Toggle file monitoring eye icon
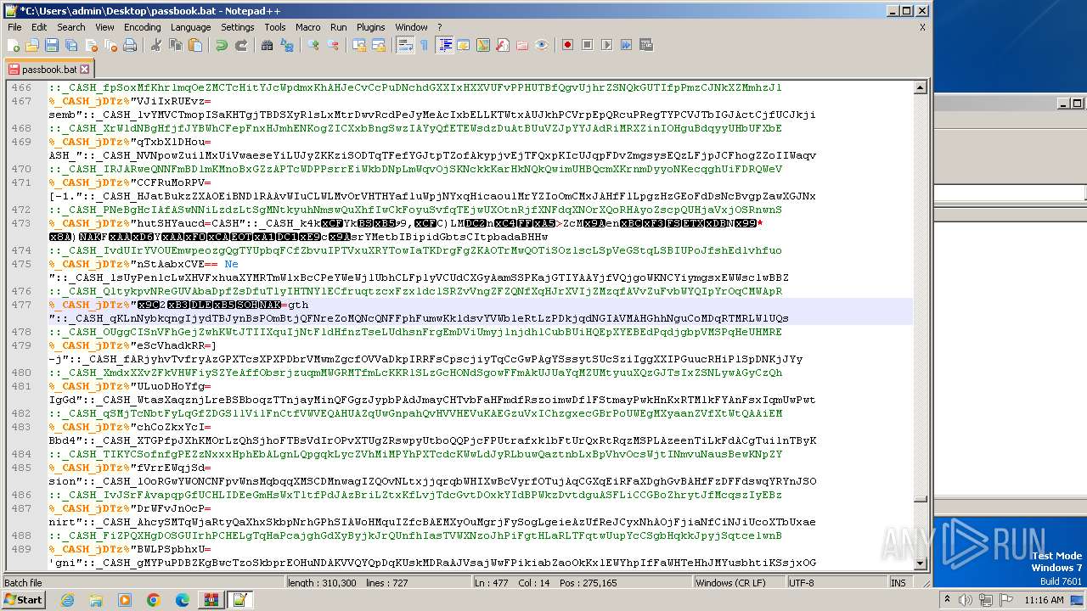This screenshot has height=611, width=1087. tap(542, 45)
